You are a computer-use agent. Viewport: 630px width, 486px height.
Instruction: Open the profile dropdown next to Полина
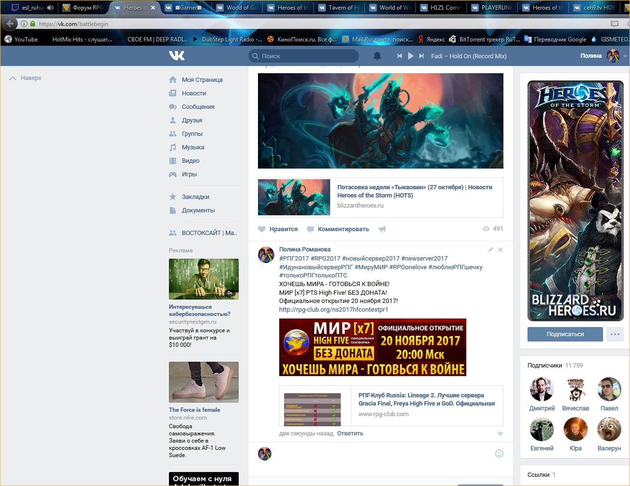pos(625,56)
